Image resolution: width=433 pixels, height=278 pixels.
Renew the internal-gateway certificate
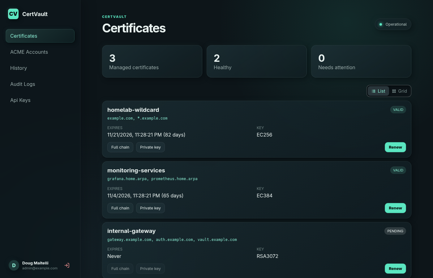pyautogui.click(x=395, y=269)
